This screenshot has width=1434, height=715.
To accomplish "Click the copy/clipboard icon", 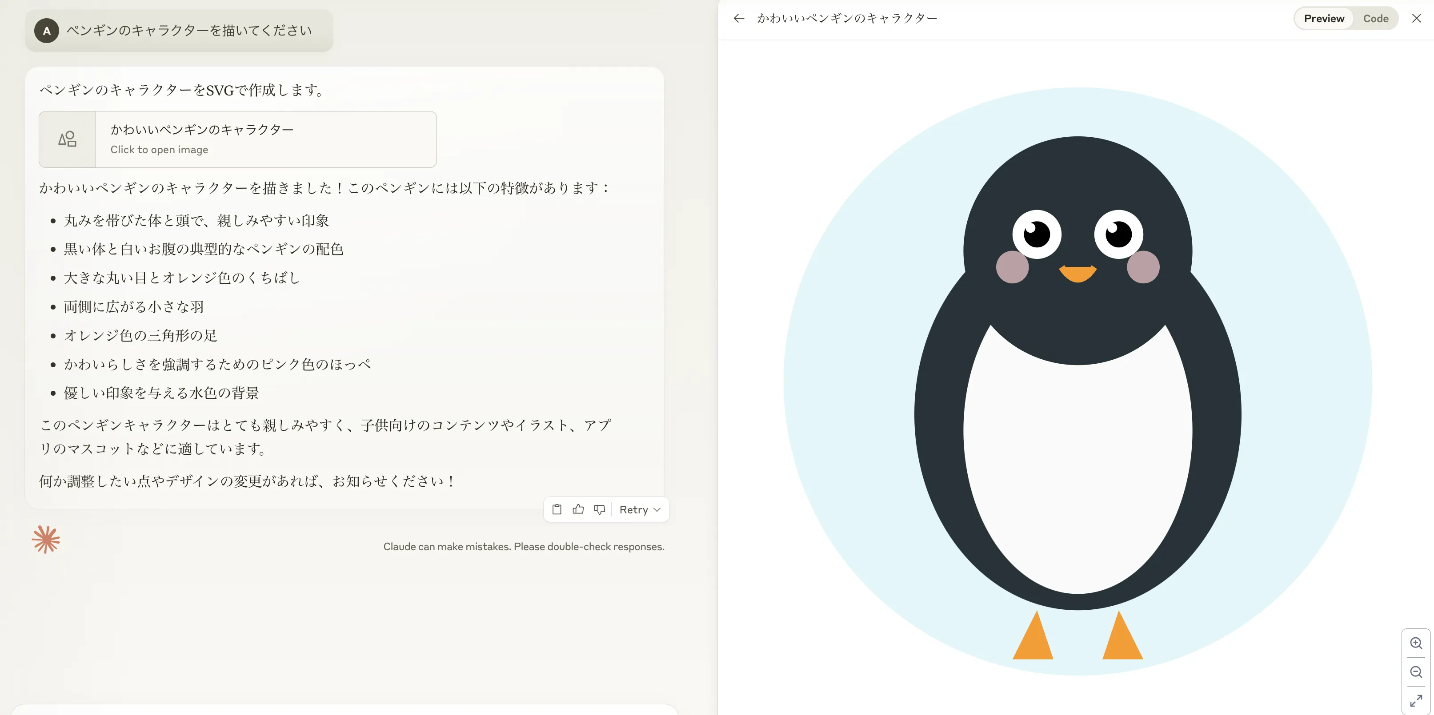I will pyautogui.click(x=557, y=509).
